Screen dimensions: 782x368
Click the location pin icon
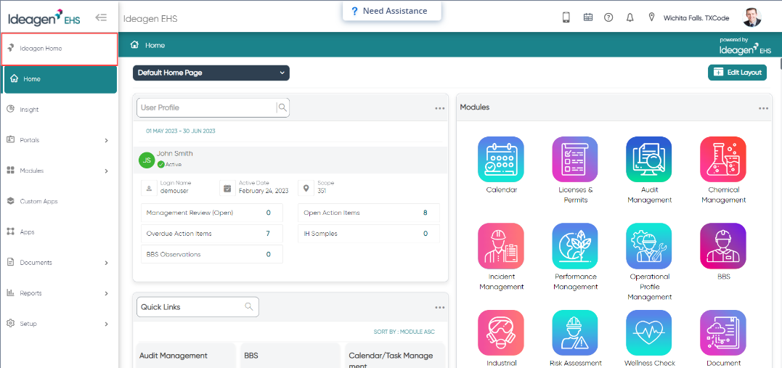tap(651, 17)
